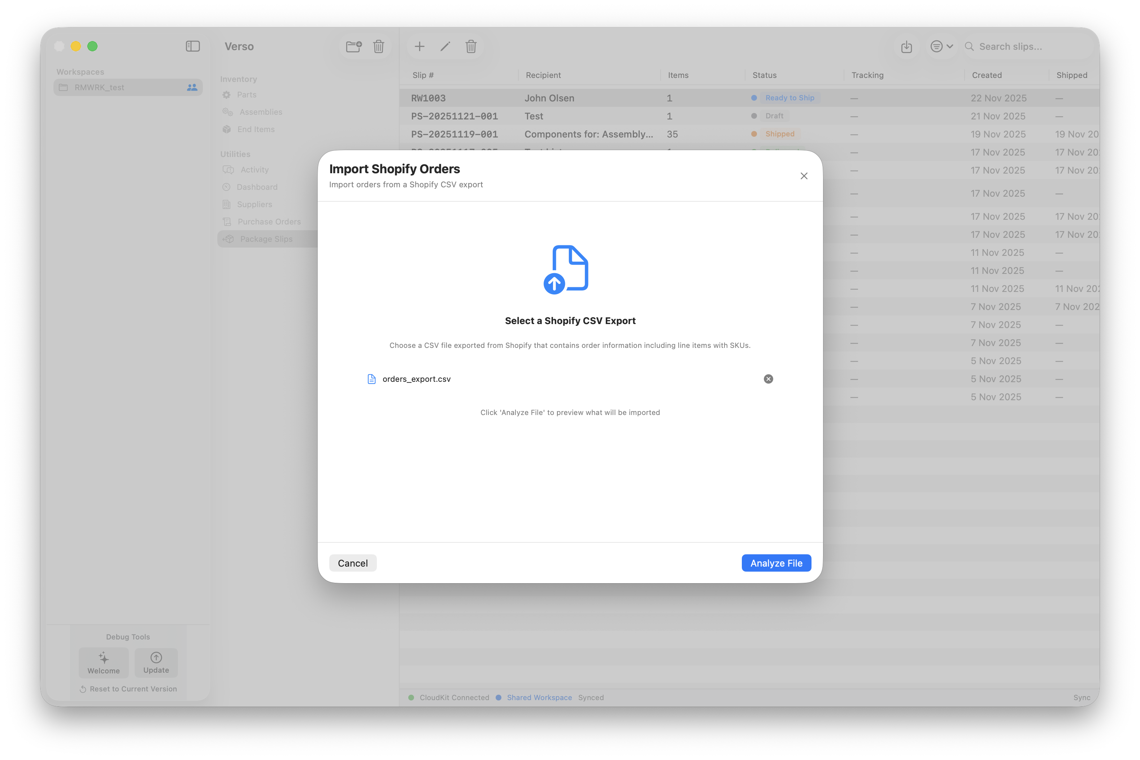Click the Update debug tool button

(156, 663)
